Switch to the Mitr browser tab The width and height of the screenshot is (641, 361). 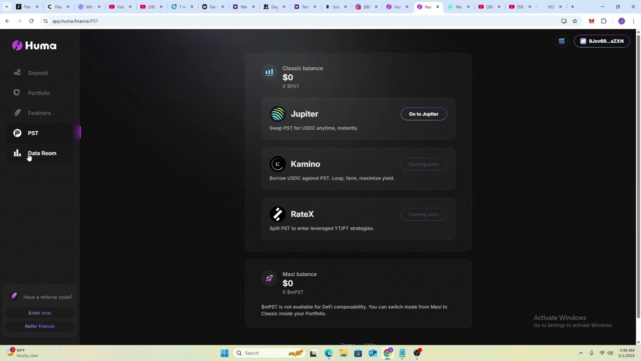(x=90, y=7)
